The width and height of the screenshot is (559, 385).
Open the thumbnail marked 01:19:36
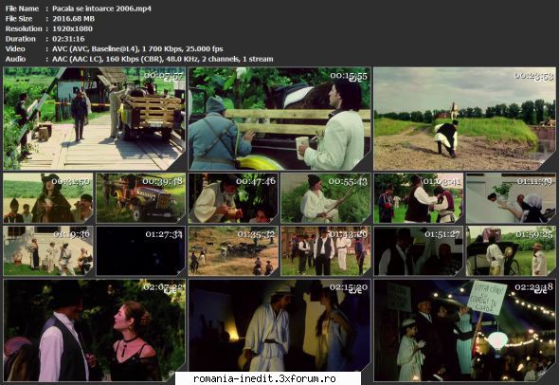click(48, 251)
